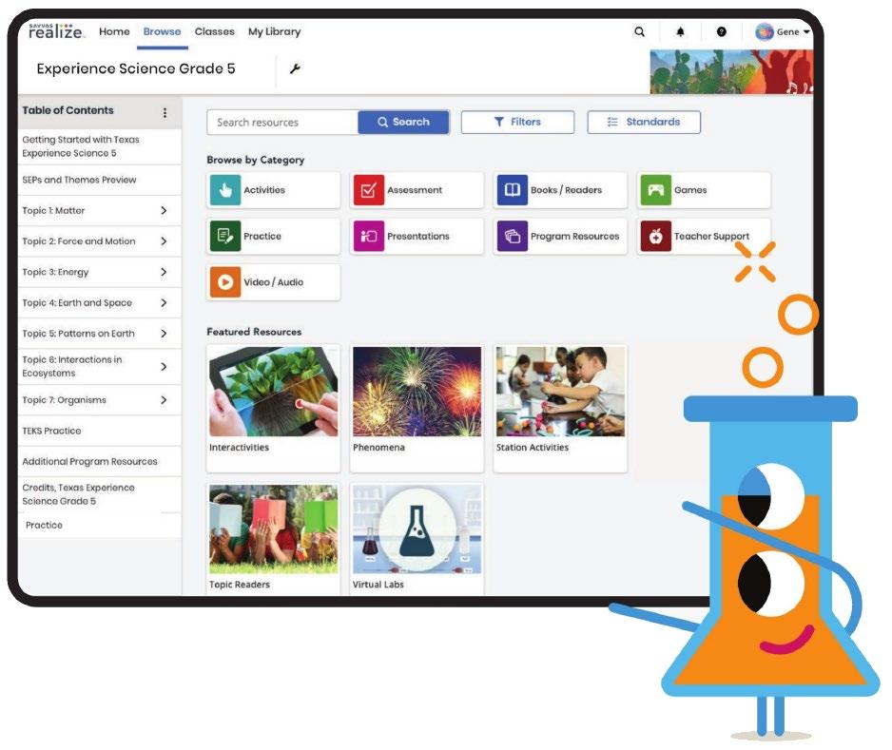
Task: Click the cactus banner image
Action: 731,71
